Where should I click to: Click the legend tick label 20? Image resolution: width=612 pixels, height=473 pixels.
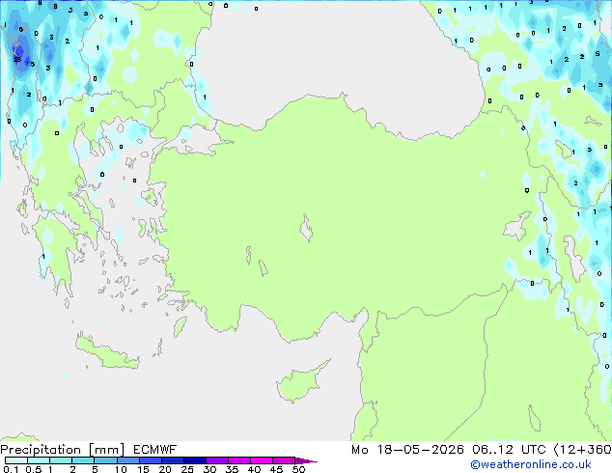point(165,469)
